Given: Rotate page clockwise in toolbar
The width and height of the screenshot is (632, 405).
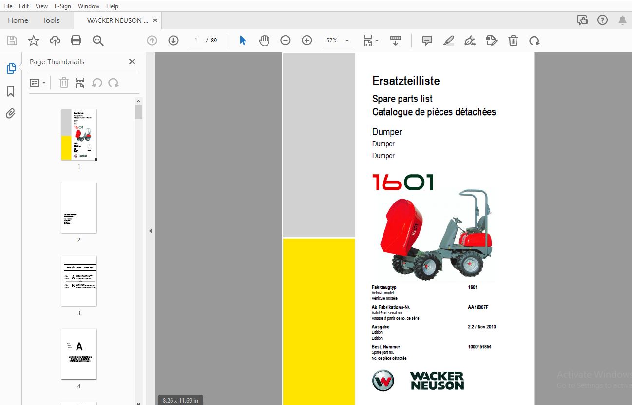Looking at the screenshot, I should coord(535,40).
